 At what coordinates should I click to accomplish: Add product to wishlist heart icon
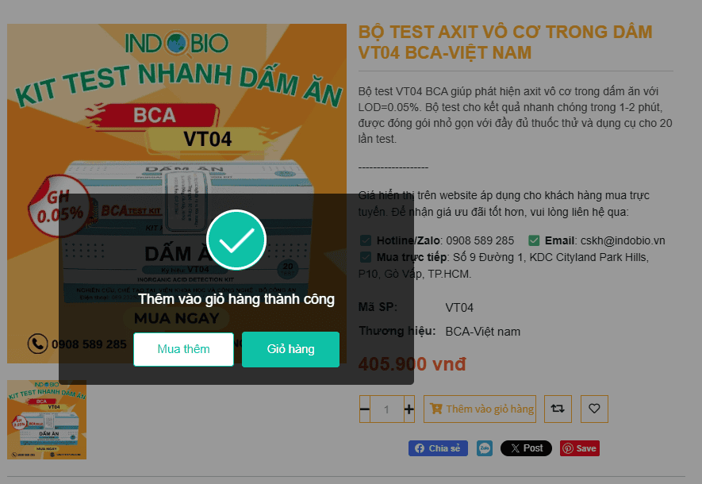tap(594, 409)
